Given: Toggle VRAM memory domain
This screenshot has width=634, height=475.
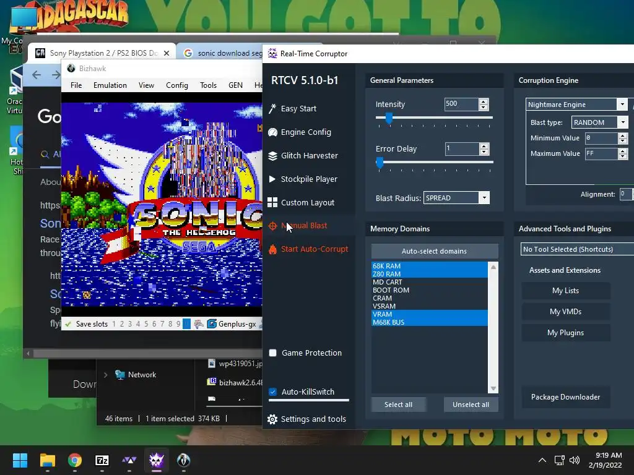Looking at the screenshot, I should [430, 314].
